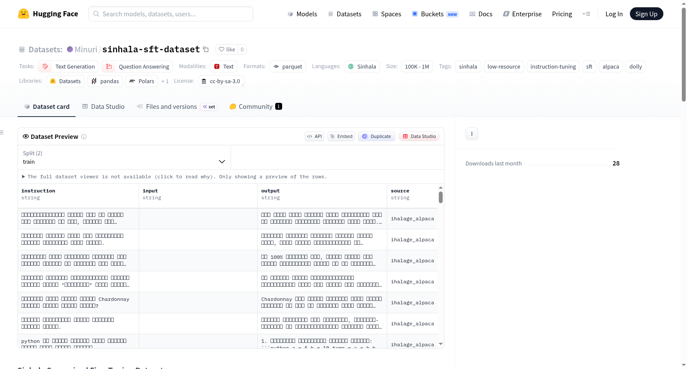
Task: Open the API button in Dataset Preview
Action: pyautogui.click(x=314, y=136)
